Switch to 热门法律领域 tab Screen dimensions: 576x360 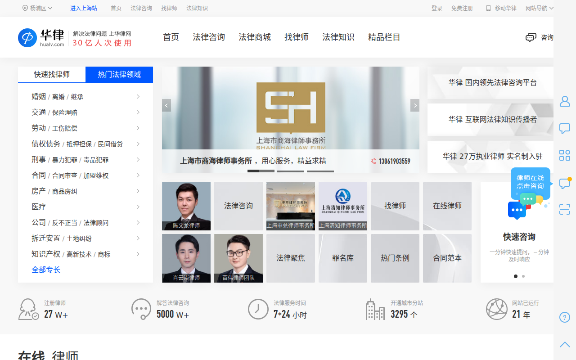[x=119, y=75]
